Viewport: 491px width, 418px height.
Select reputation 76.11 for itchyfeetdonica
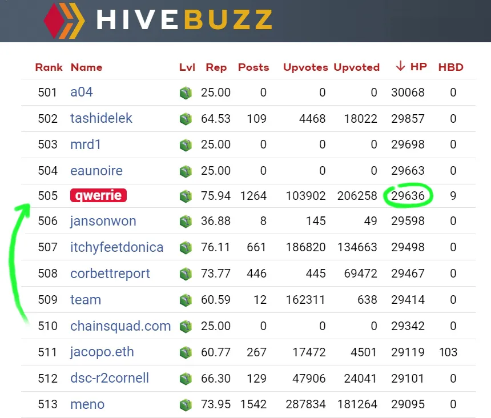click(215, 247)
